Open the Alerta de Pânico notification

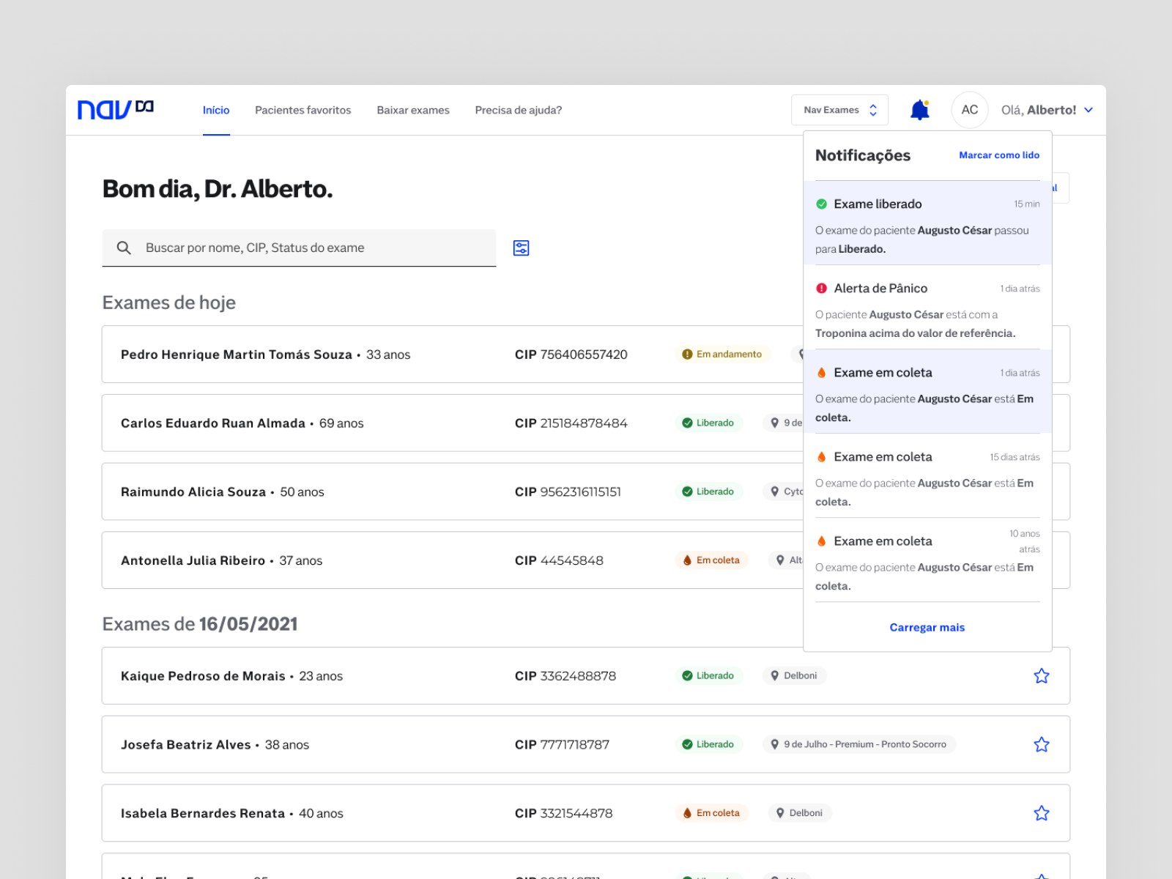(927, 308)
